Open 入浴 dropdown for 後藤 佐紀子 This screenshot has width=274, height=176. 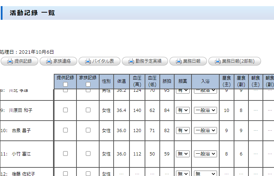[205, 173]
